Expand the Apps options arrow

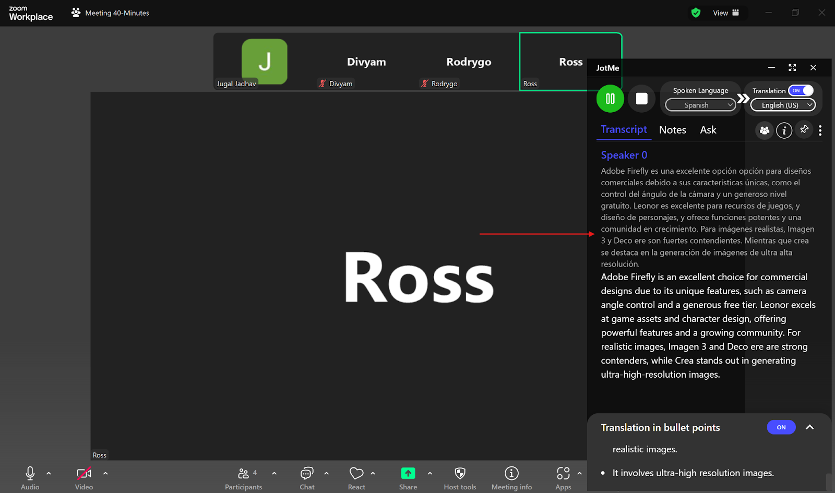pyautogui.click(x=579, y=473)
